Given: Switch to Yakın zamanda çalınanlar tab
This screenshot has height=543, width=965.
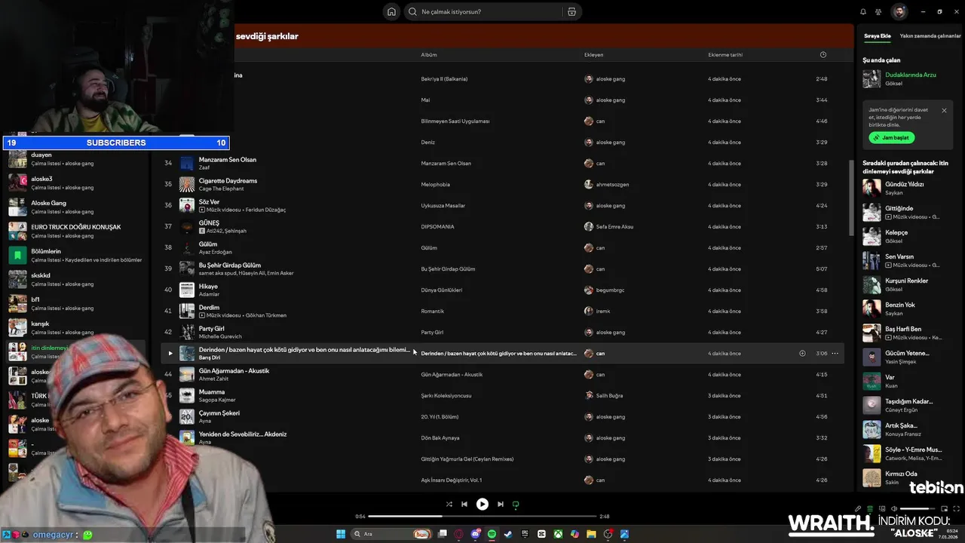Looking at the screenshot, I should coord(930,35).
